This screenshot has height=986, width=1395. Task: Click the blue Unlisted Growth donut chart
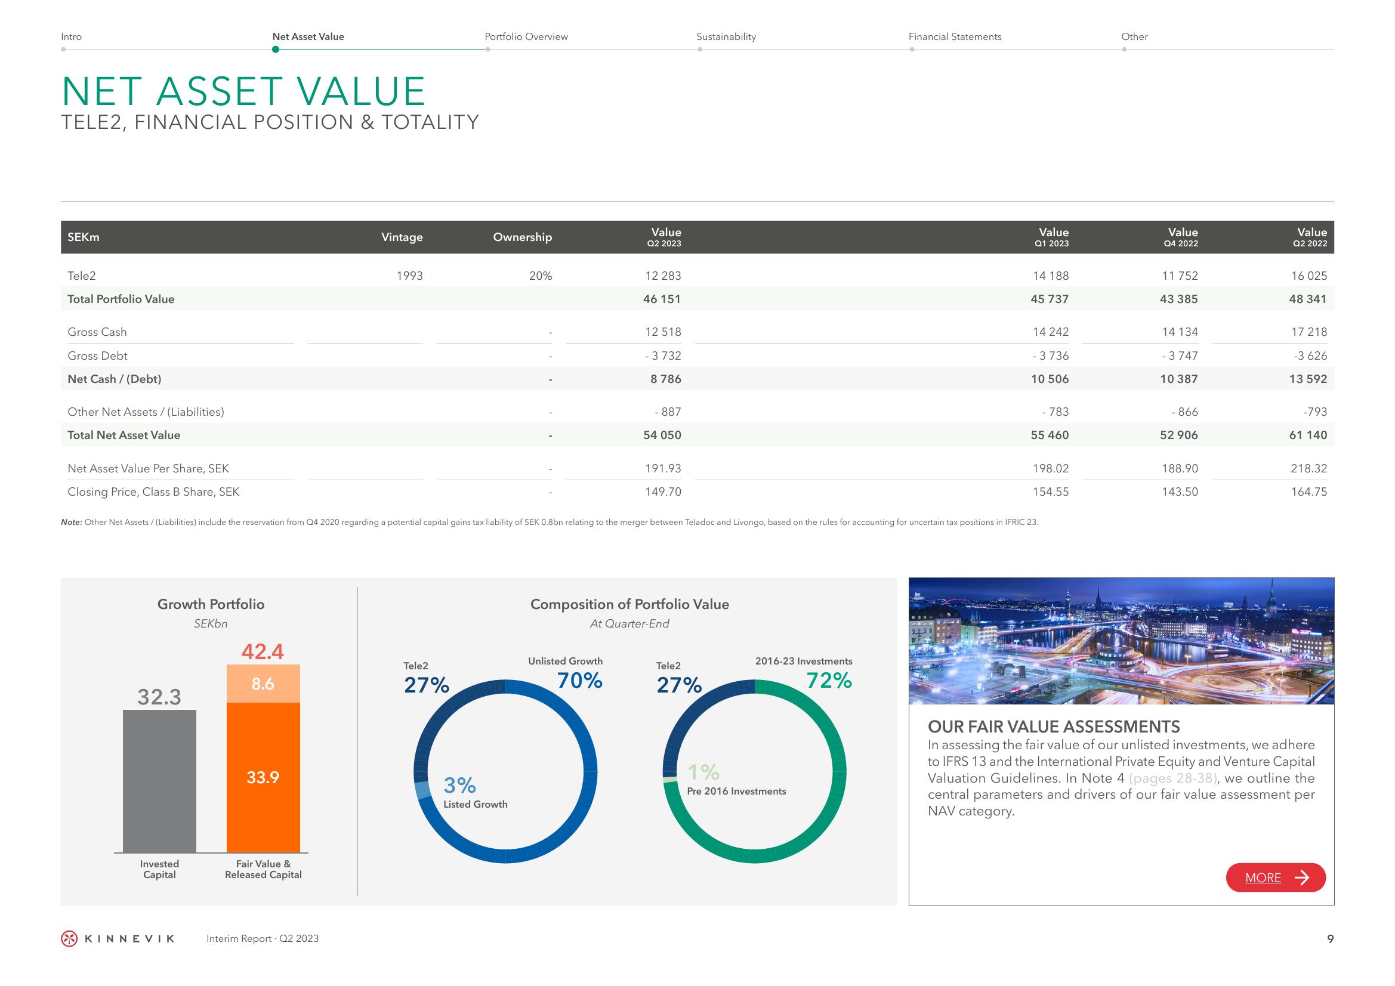pos(505,771)
